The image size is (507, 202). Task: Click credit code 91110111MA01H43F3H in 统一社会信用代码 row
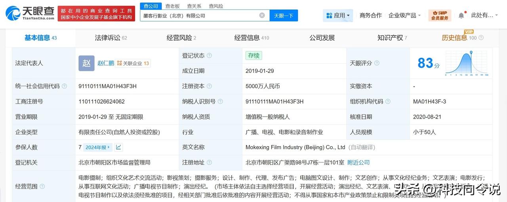(x=108, y=86)
